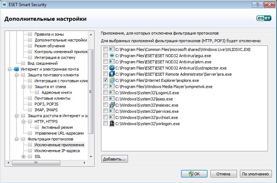
Task: Click the SysInspector.exe application icon
Action: point(112,68)
